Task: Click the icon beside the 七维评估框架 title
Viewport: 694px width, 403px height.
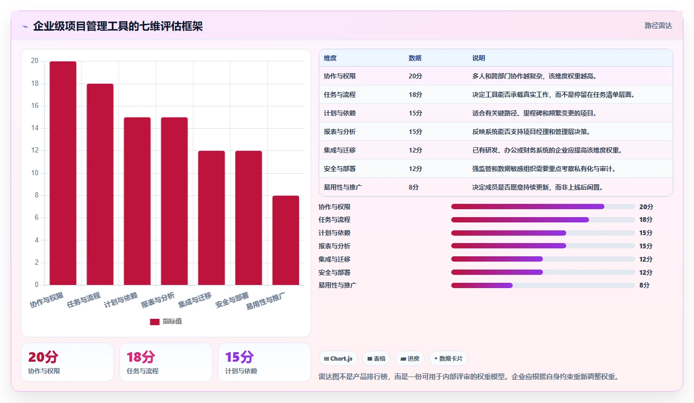Action: point(25,26)
